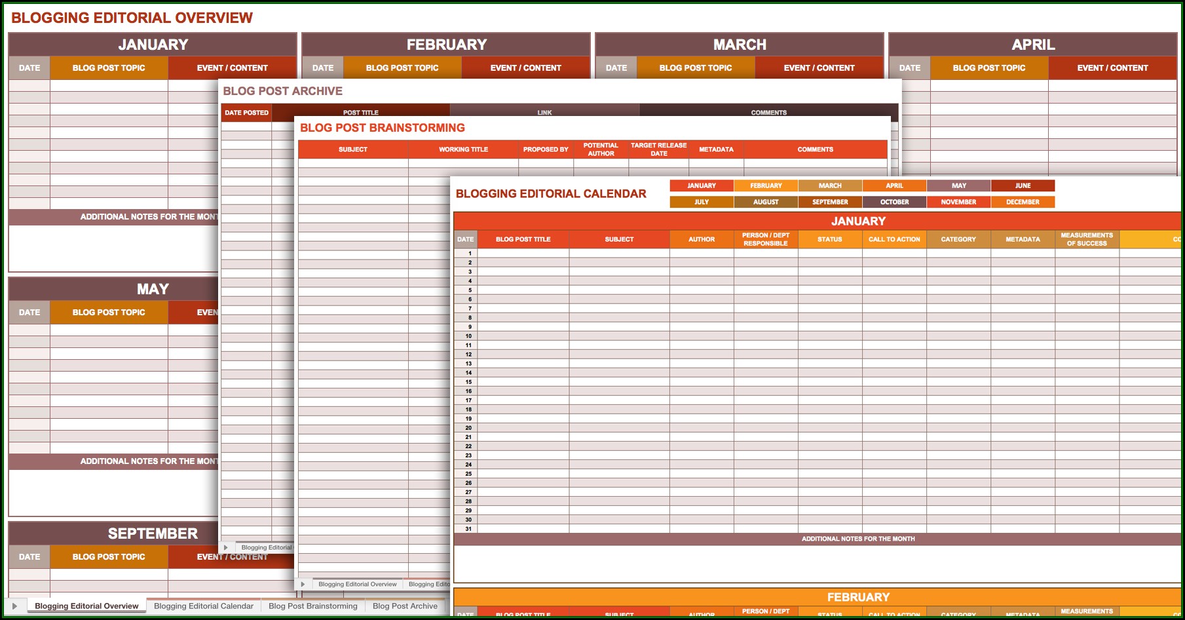Click sheet scroll arrow in Blog Post Brainstorming window
The width and height of the screenshot is (1185, 620).
click(303, 584)
